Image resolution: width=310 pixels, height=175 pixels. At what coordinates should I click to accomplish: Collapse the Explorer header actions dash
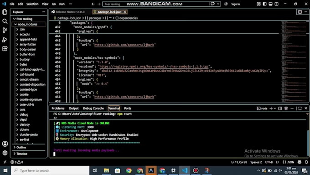[44, 12]
